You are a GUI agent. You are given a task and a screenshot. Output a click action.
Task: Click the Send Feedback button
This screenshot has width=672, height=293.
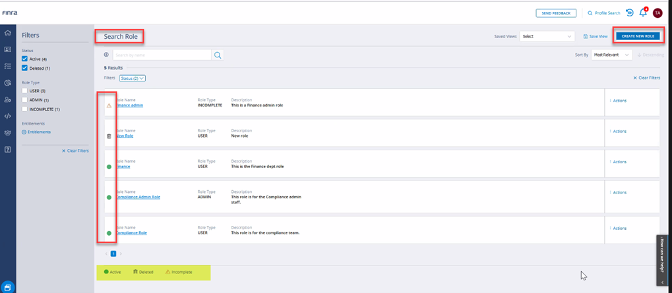555,13
